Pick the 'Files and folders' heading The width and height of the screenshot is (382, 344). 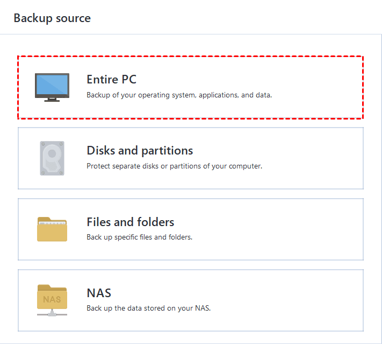pos(130,222)
